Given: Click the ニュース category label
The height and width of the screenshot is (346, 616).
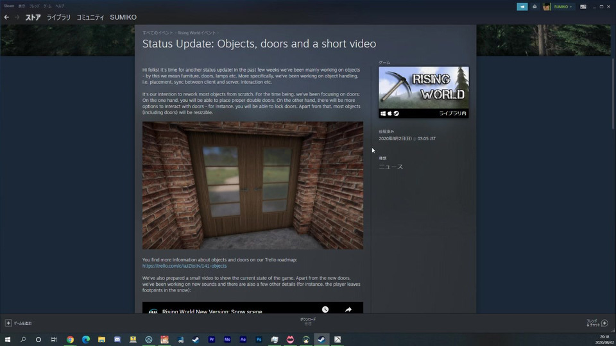Looking at the screenshot, I should click(x=391, y=167).
